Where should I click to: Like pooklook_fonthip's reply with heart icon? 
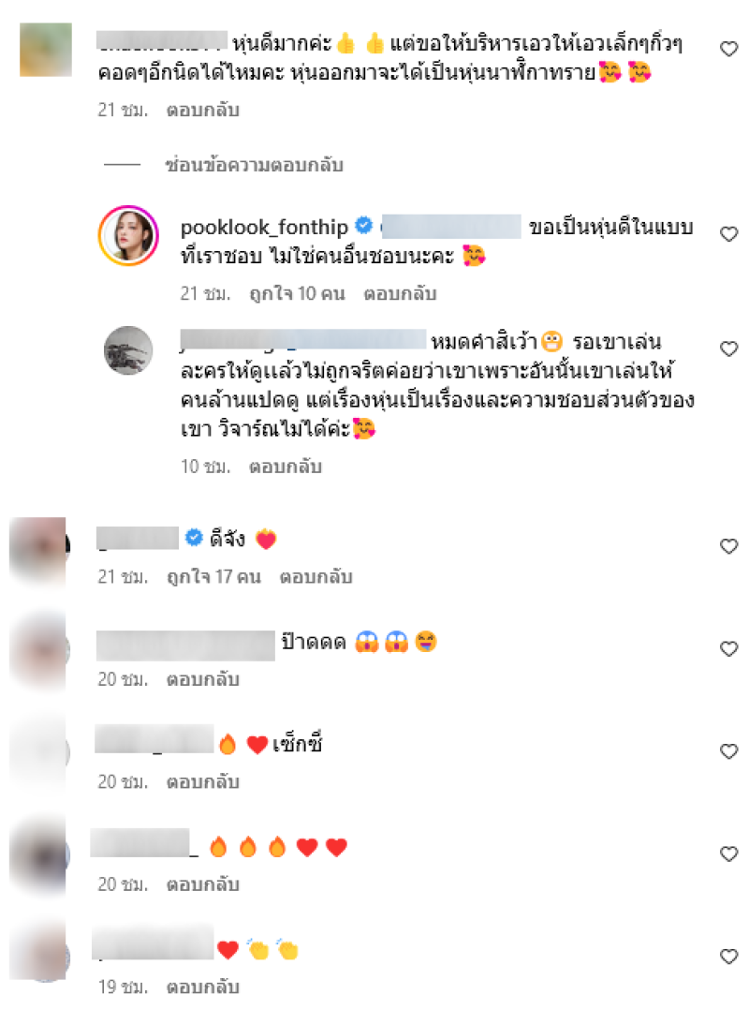tap(728, 234)
